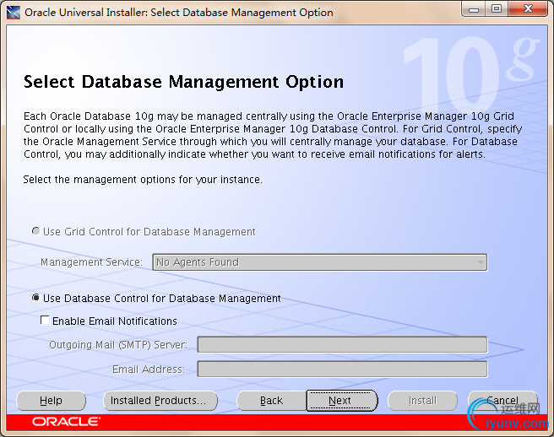Click 'Select the management options for your instance' text
This screenshot has height=437, width=554.
[143, 180]
